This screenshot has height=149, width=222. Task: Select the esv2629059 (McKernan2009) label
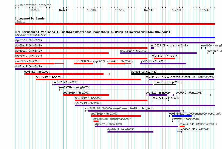click(x=169, y=45)
